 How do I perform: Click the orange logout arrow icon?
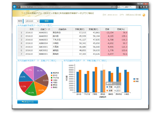pyautogui.click(x=144, y=15)
